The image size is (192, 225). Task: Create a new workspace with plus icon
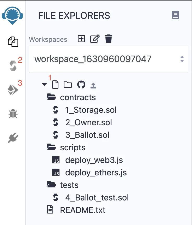81,39
